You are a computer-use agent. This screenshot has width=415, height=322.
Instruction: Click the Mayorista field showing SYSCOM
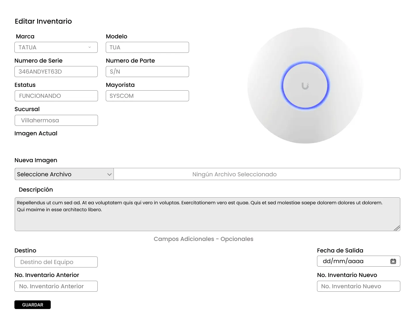point(147,96)
